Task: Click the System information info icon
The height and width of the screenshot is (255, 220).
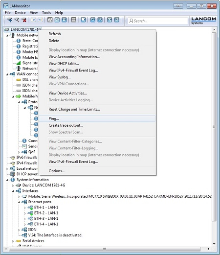Action: click(x=13, y=180)
